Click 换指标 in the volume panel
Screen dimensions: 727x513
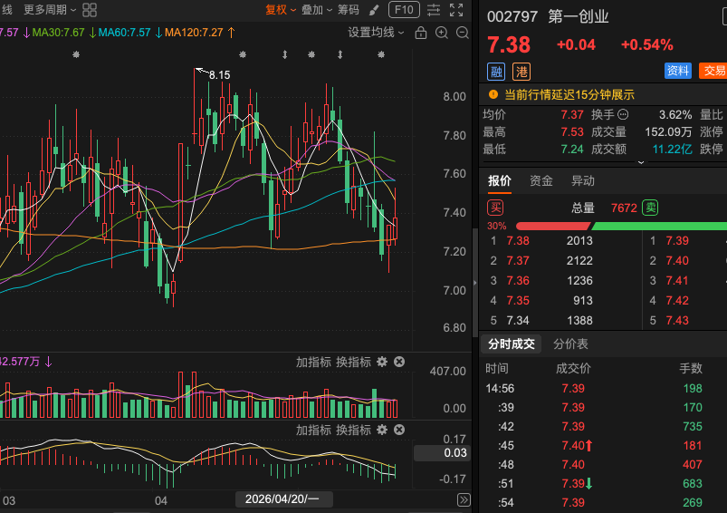point(353,363)
